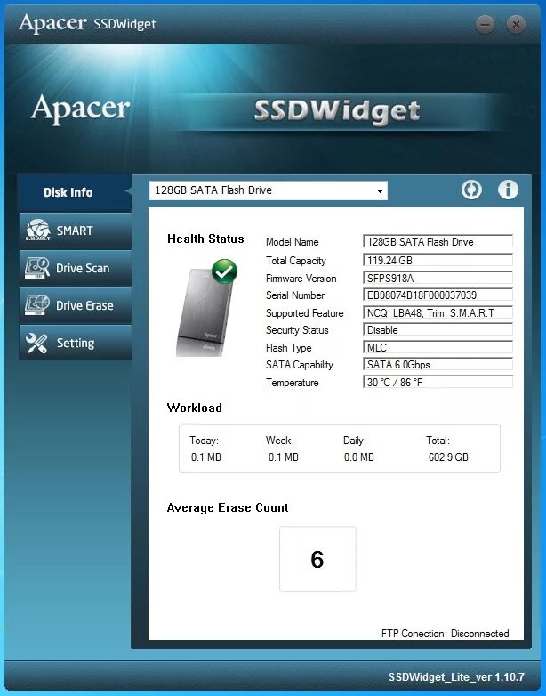This screenshot has height=696, width=546.
Task: Open the Drive Scan tab
Action: tap(76, 268)
